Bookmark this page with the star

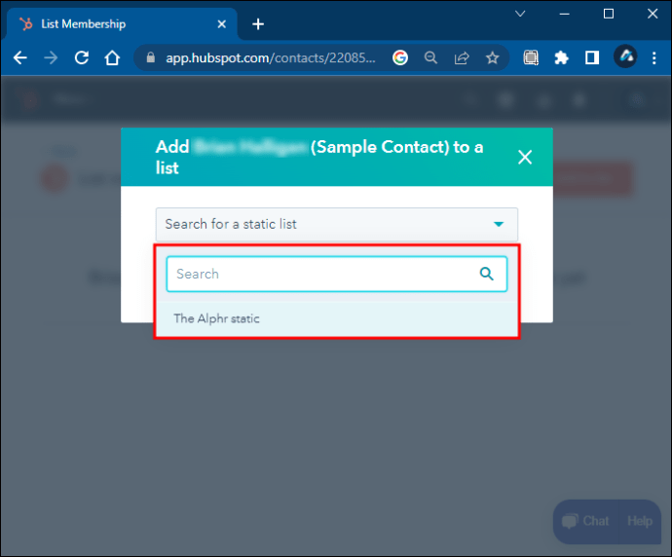493,57
